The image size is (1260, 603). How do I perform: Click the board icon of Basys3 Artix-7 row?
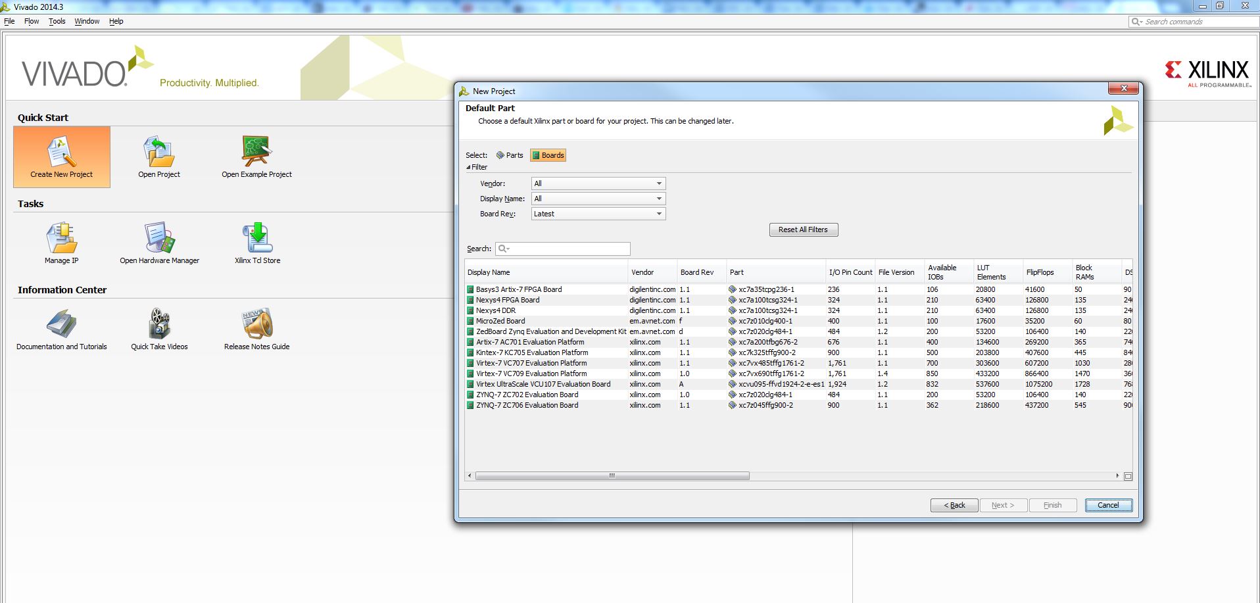point(470,289)
